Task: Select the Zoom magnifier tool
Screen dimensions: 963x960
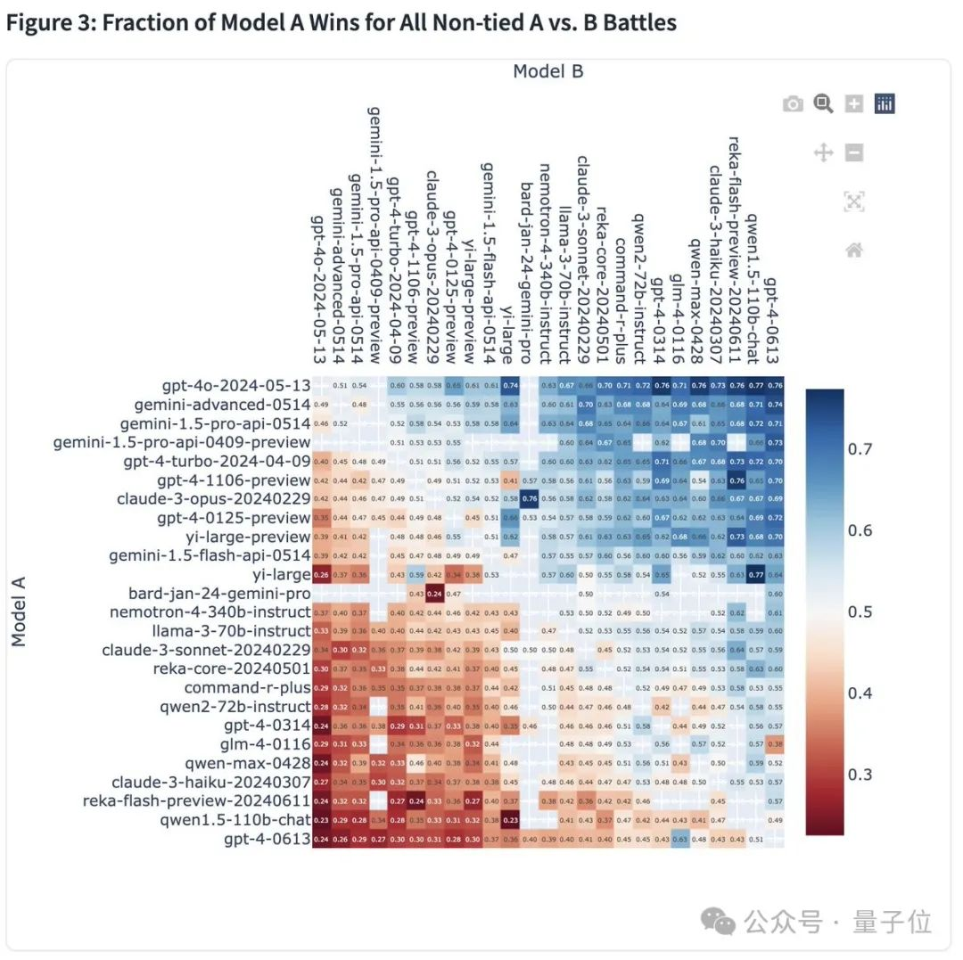Action: pyautogui.click(x=823, y=103)
